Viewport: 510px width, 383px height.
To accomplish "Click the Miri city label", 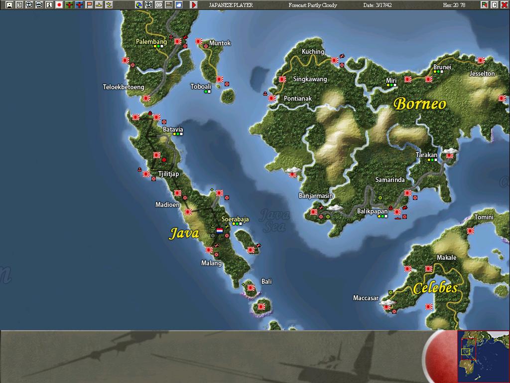I will pyautogui.click(x=391, y=80).
